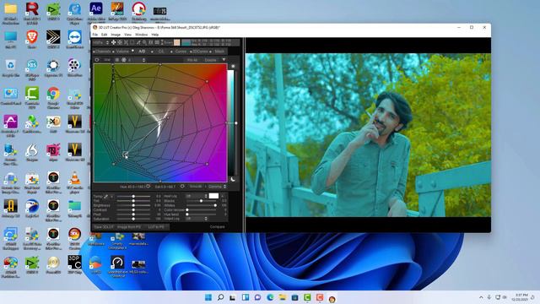
Task: Click Windows Start button on taskbar
Action: [x=208, y=297]
